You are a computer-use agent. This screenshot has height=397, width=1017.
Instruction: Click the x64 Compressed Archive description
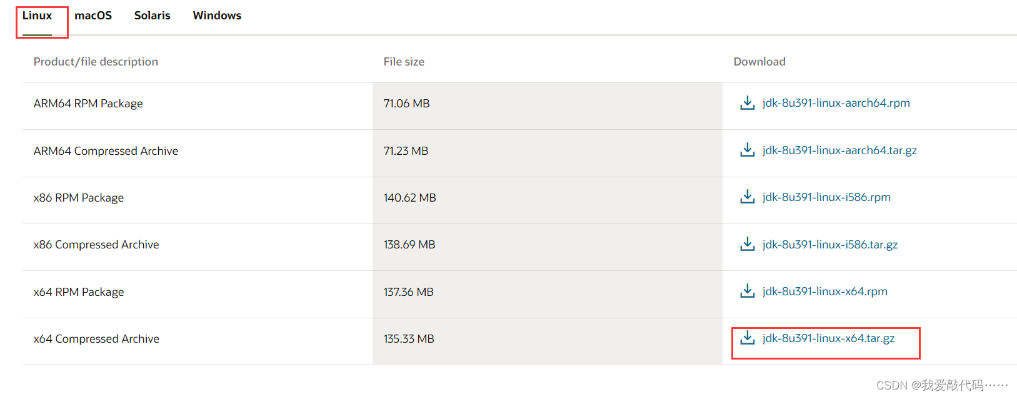click(96, 339)
